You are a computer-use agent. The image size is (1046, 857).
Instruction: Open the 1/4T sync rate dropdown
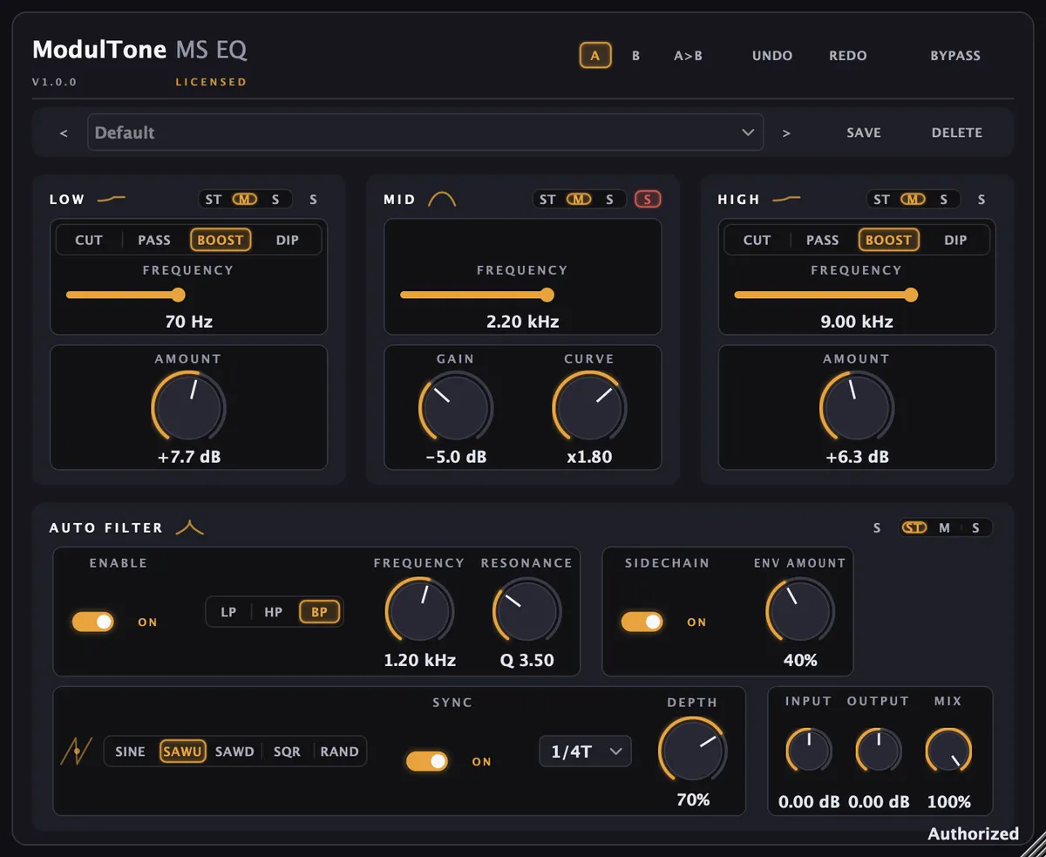[586, 752]
